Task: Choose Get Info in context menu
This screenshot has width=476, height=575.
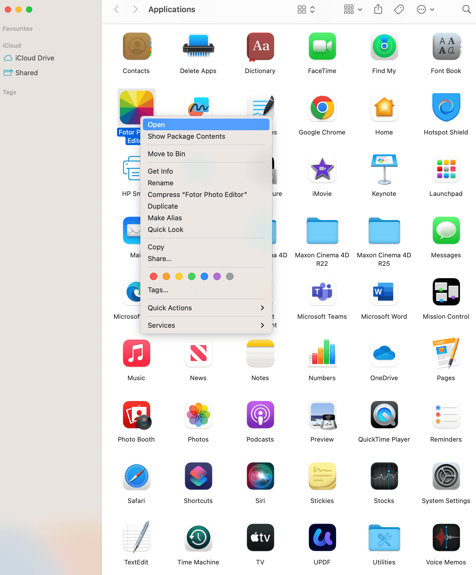Action: click(x=206, y=171)
